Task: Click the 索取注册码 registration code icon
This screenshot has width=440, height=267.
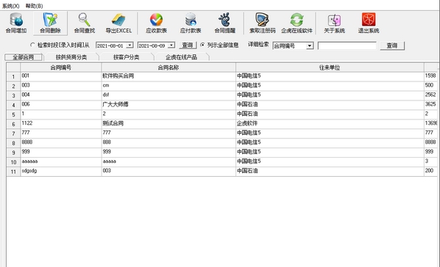Action: tap(263, 23)
